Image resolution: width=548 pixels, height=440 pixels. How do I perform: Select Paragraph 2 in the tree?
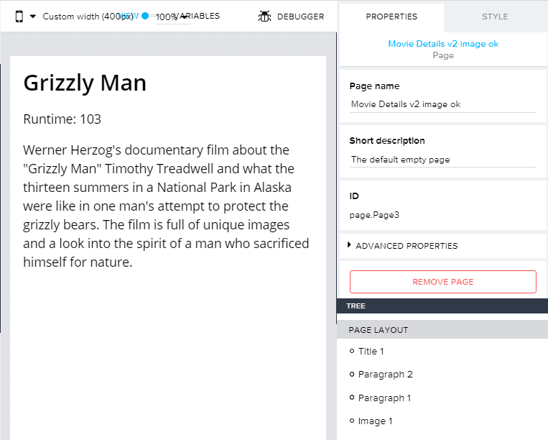pos(385,375)
